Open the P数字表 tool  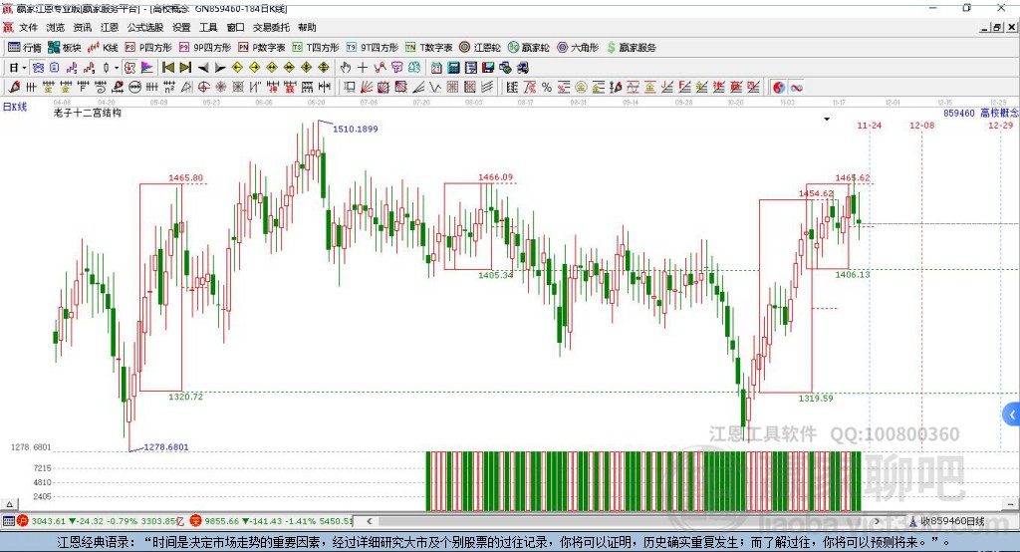click(262, 48)
